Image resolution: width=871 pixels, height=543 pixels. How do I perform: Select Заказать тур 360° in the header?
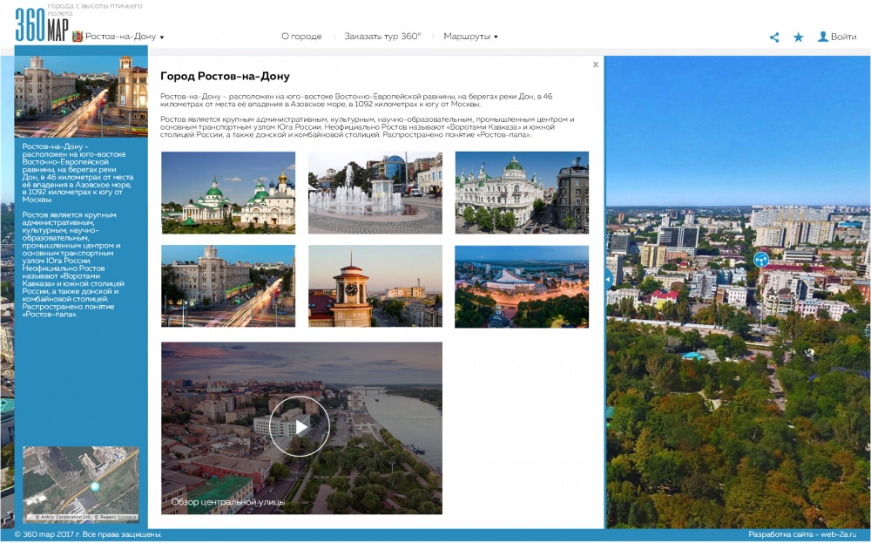[382, 37]
